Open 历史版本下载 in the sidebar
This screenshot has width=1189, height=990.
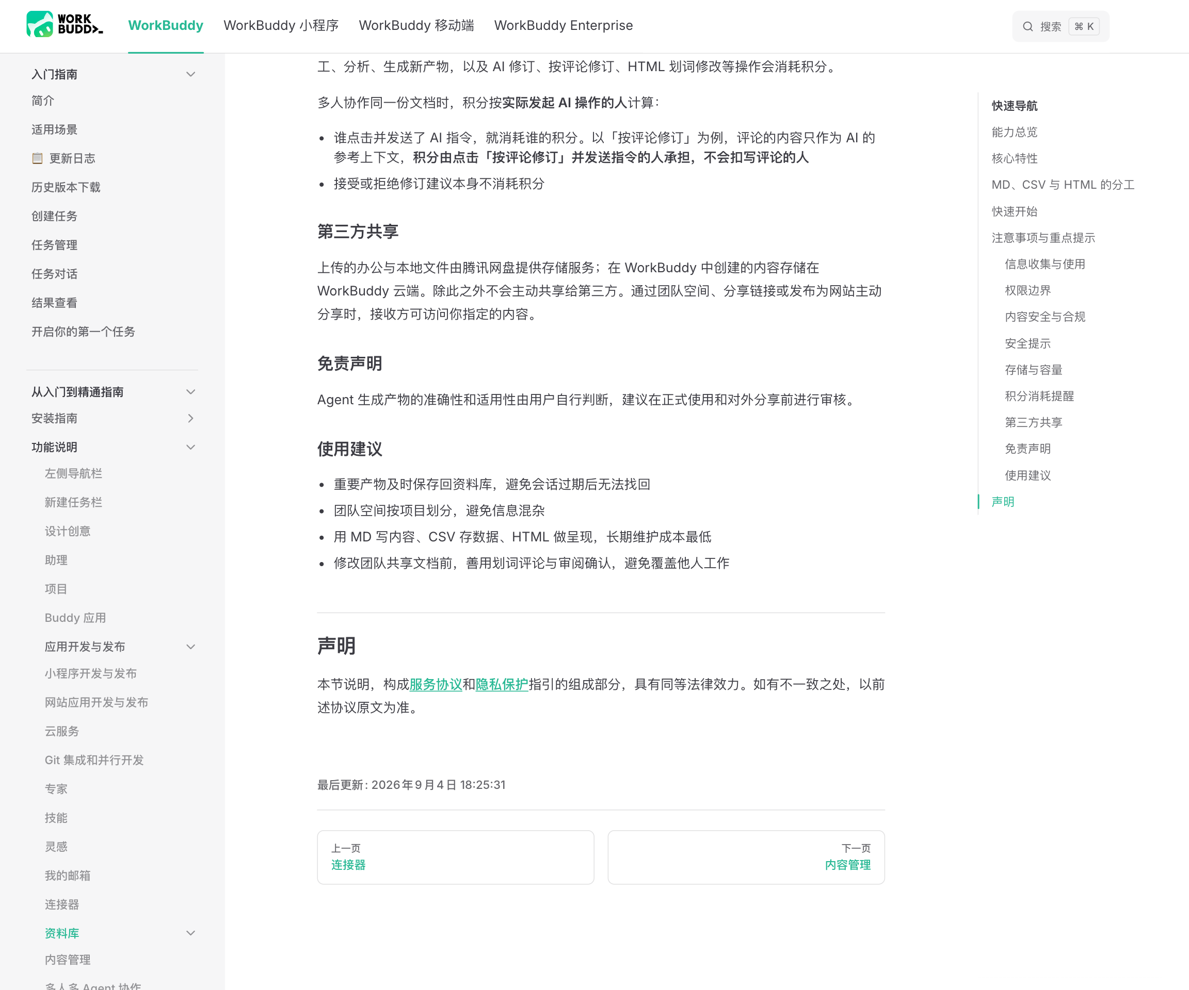66,187
